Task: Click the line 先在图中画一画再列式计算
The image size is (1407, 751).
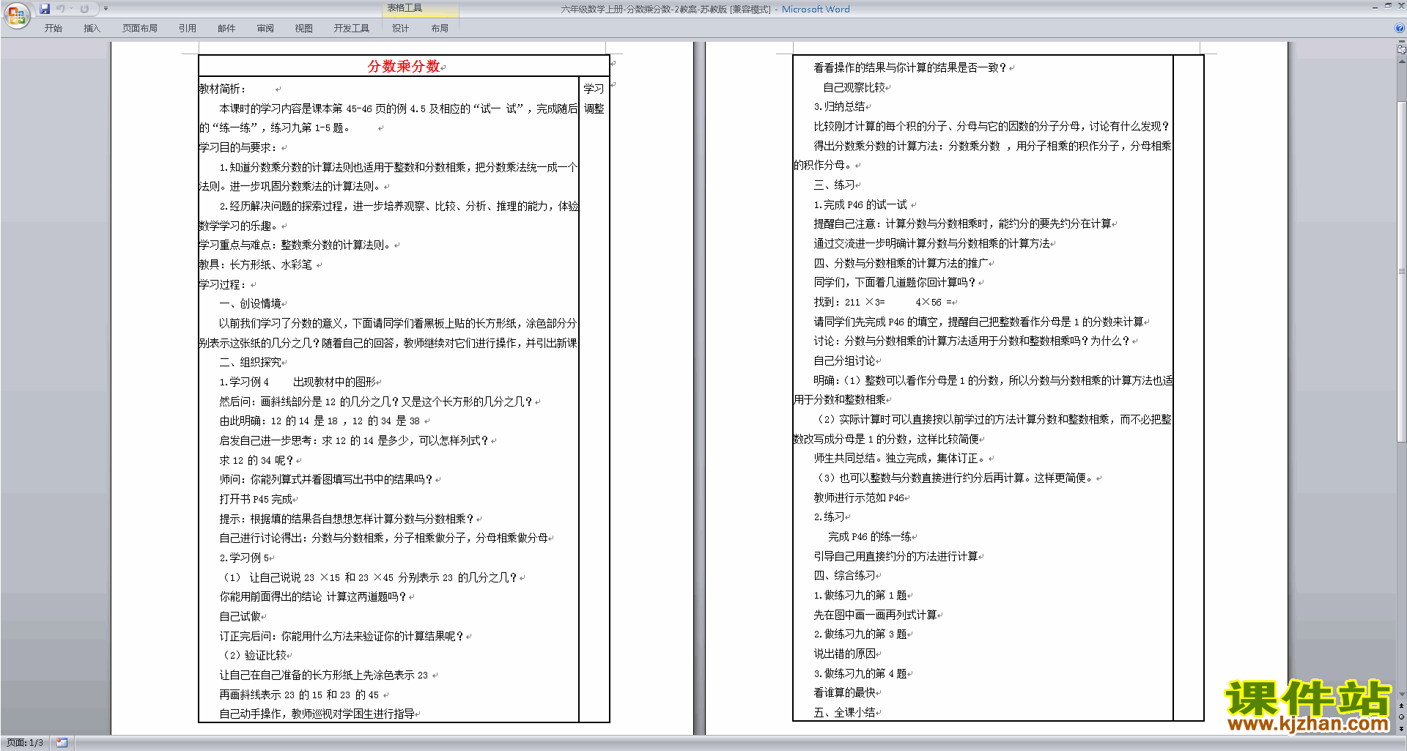Action: [875, 615]
